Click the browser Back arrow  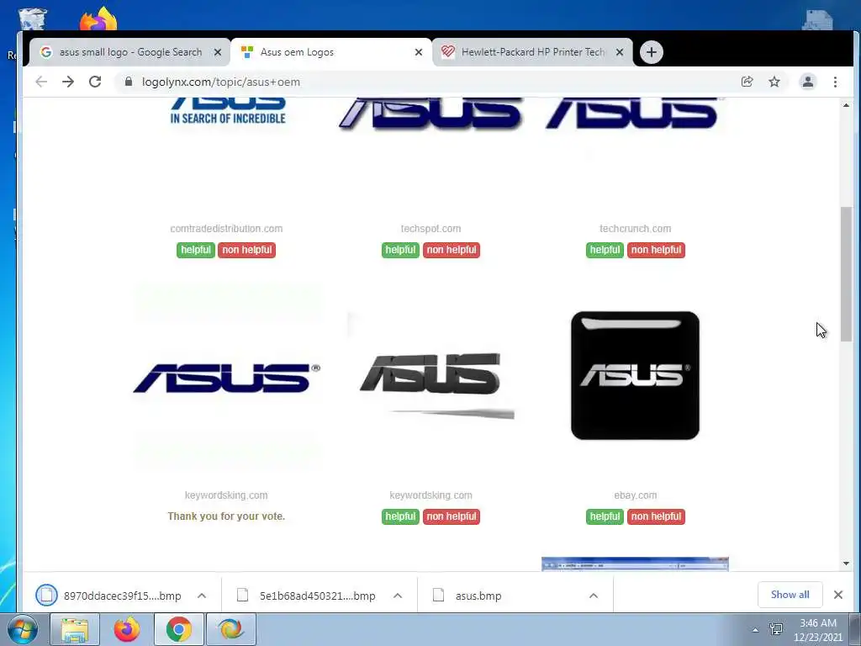[x=41, y=82]
